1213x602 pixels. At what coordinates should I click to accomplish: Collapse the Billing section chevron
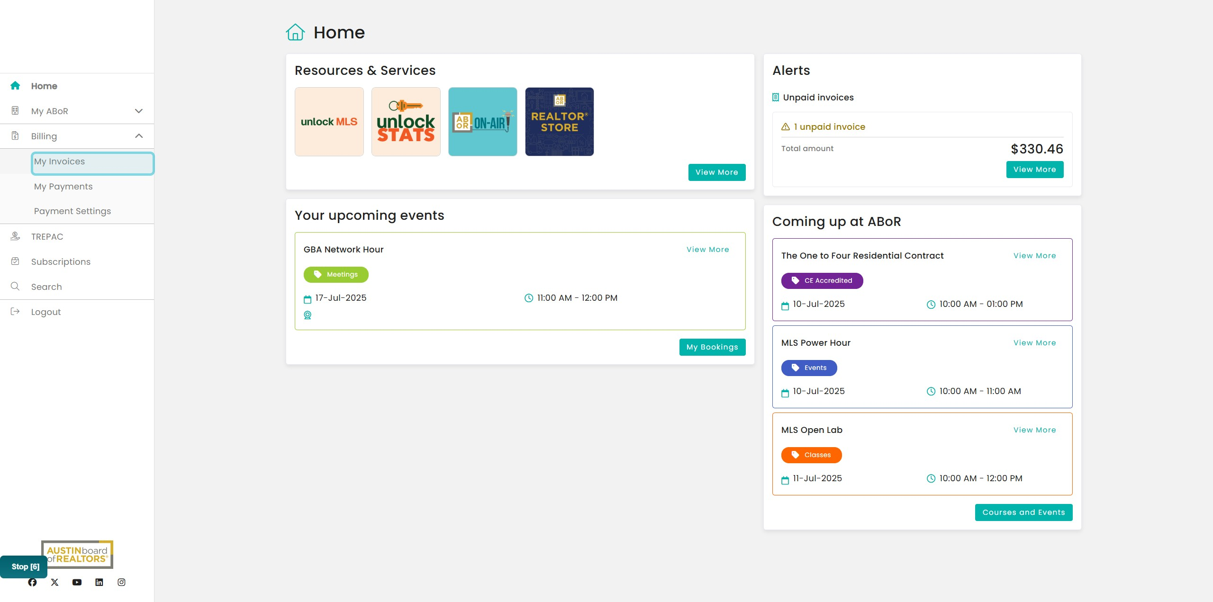pos(139,136)
